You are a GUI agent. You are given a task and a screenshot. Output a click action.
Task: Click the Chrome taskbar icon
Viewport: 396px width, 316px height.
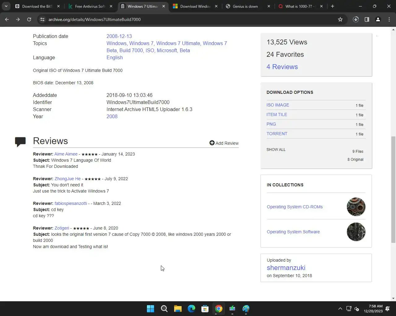tap(219, 309)
